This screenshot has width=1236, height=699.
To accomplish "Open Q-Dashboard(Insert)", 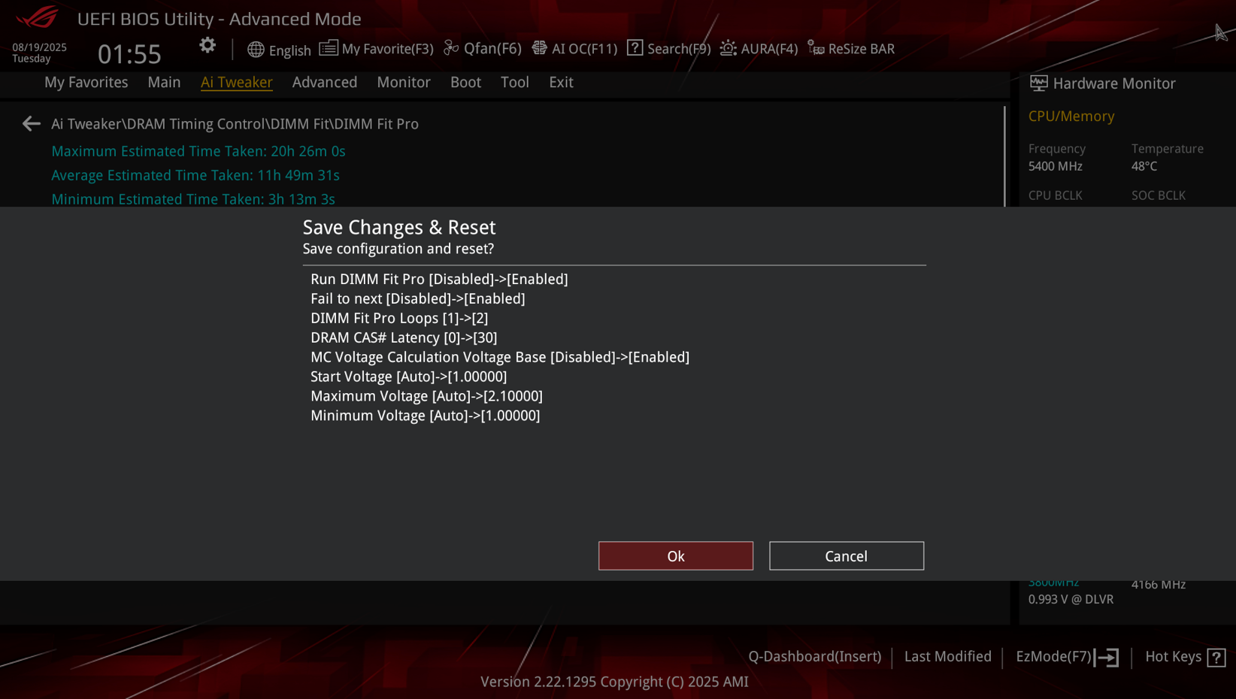I will [815, 656].
